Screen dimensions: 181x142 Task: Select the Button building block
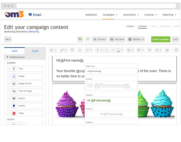tap(25, 98)
